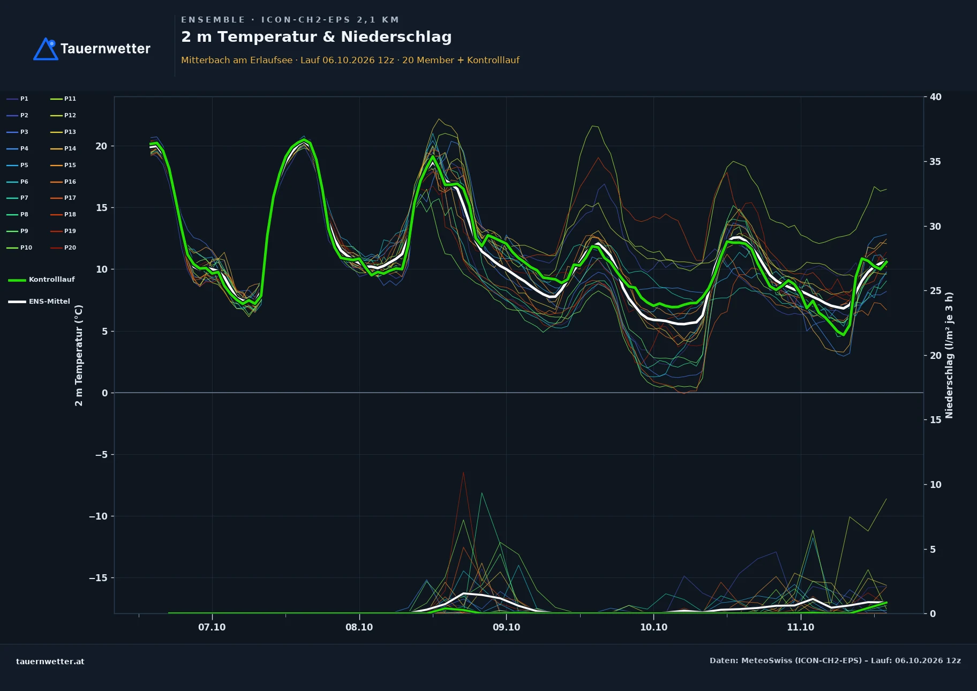
Task: Click the P18 legend entry
Action: pos(63,214)
